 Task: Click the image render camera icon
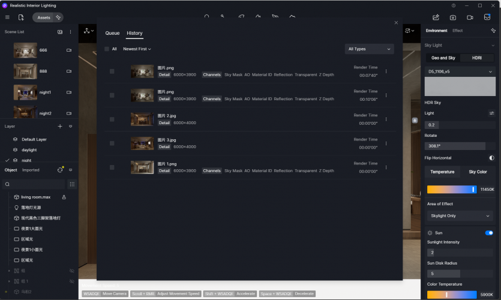453,17
